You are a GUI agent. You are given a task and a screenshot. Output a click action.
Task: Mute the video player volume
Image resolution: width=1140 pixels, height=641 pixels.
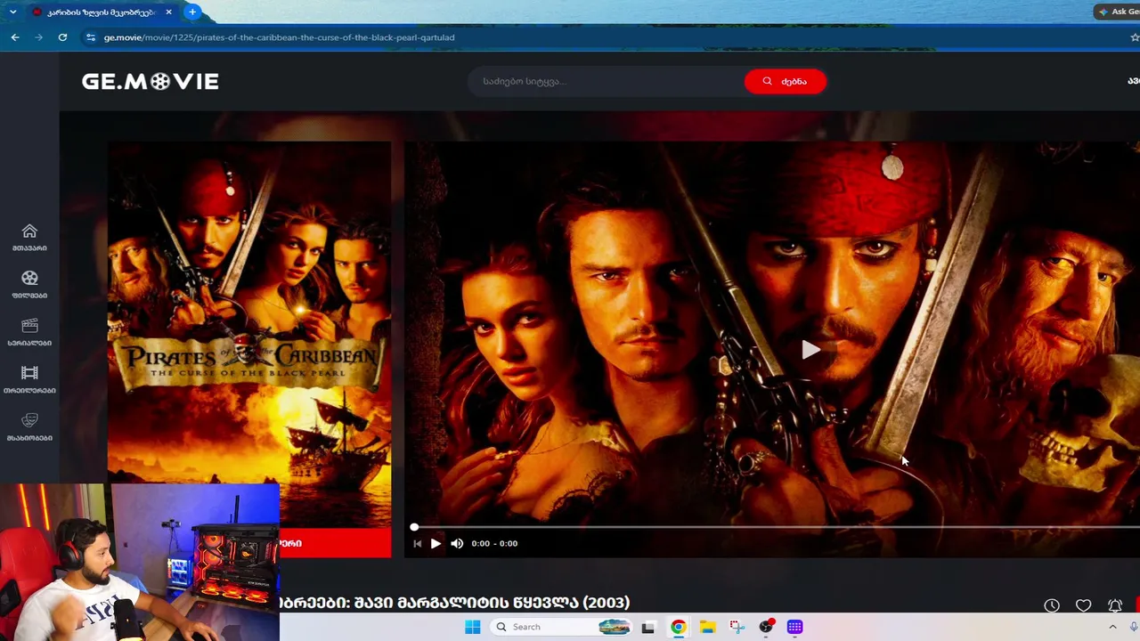[x=457, y=543]
